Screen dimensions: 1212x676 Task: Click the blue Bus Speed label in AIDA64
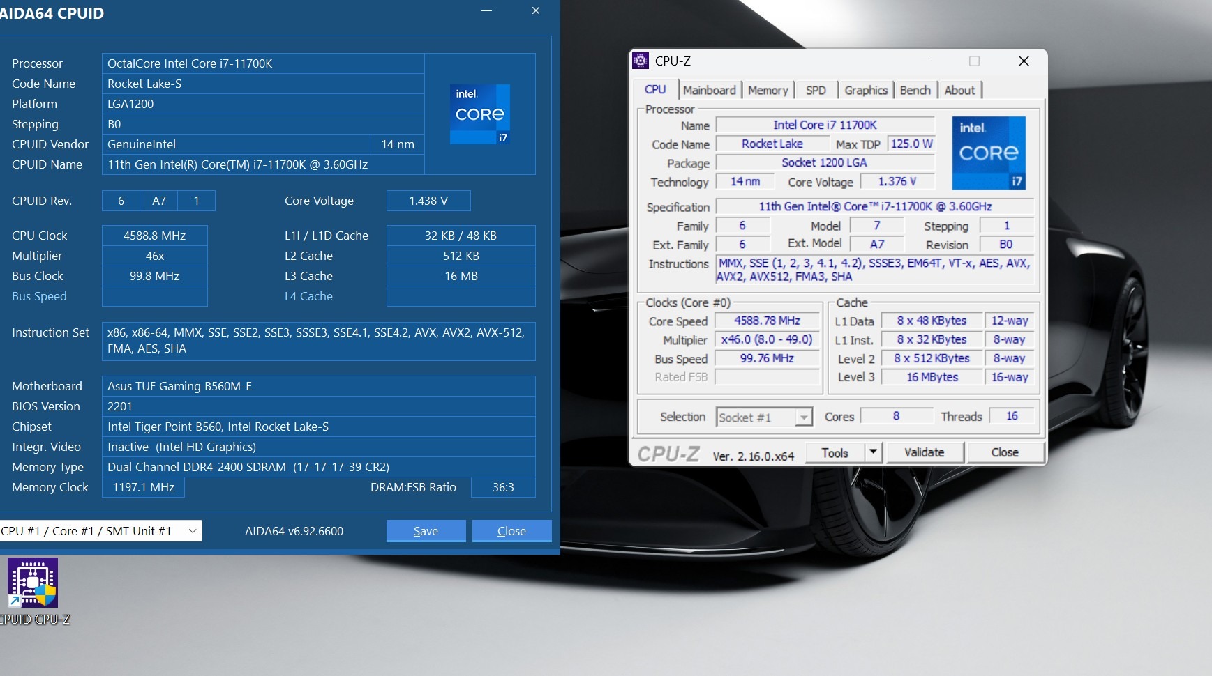(39, 296)
